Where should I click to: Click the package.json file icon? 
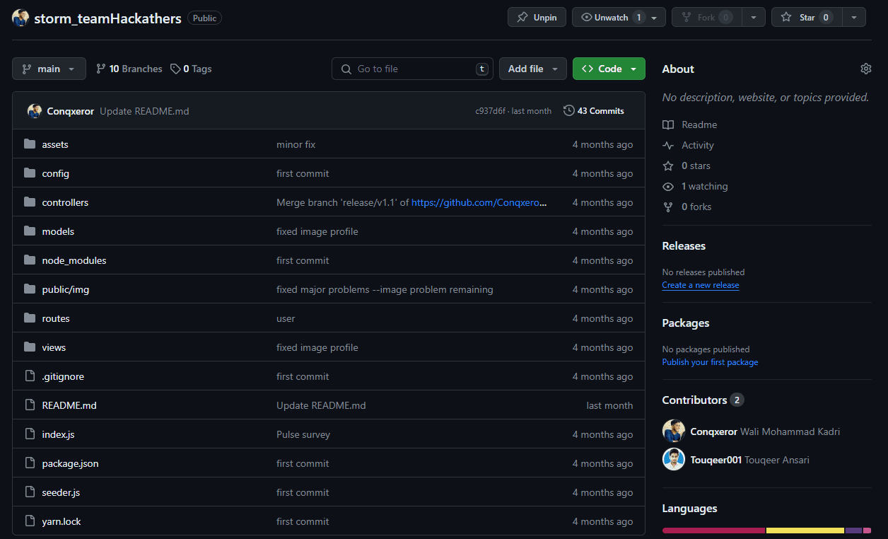[x=30, y=463]
